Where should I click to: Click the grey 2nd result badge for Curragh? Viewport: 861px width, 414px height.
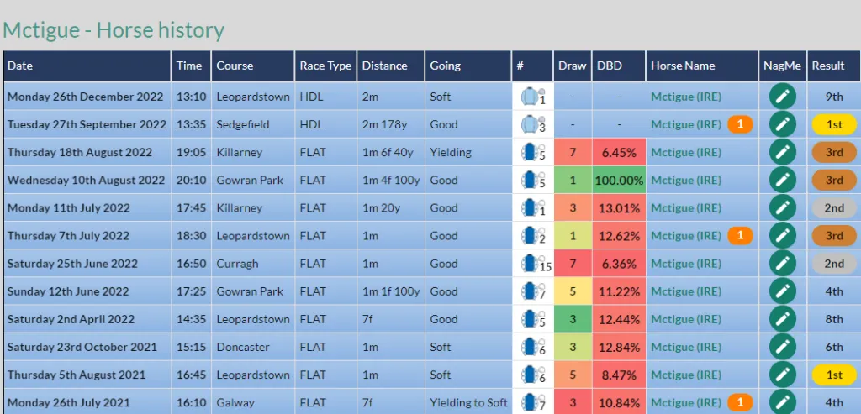(834, 263)
